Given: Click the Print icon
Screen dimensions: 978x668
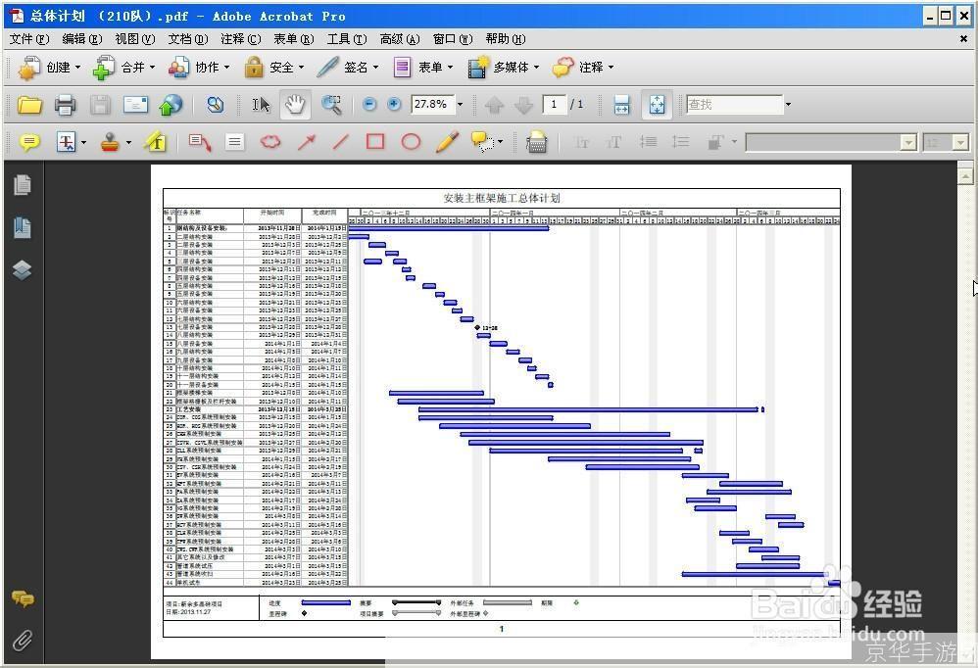Looking at the screenshot, I should click(x=65, y=105).
